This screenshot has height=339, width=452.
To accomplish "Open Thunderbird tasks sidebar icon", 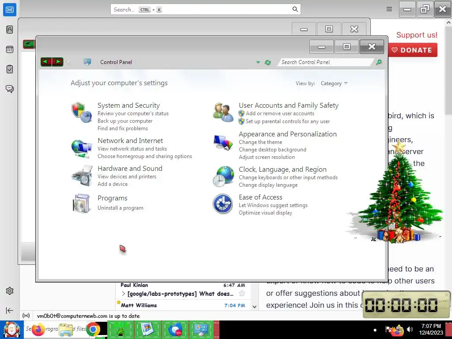I will point(10,69).
